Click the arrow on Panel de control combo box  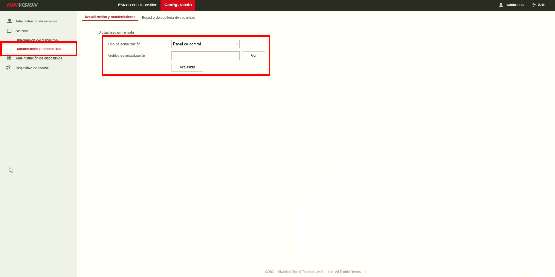237,44
